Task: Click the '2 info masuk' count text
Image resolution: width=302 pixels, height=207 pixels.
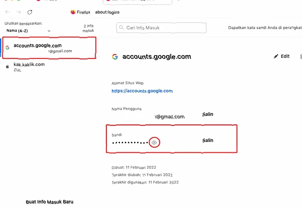Action: click(x=88, y=28)
